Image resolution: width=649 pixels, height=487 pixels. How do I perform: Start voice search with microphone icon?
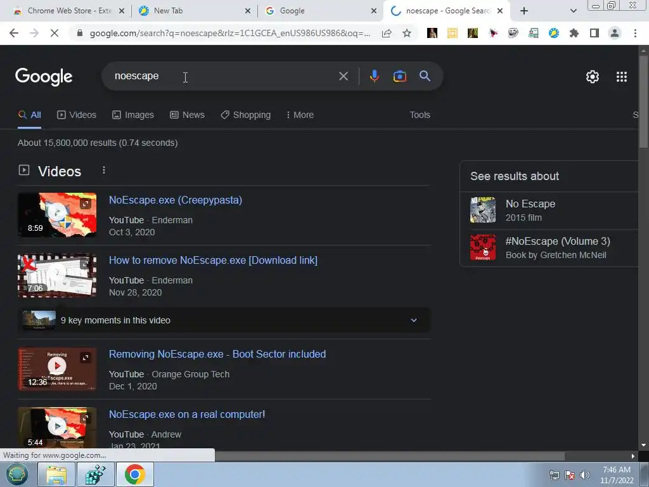pos(374,76)
